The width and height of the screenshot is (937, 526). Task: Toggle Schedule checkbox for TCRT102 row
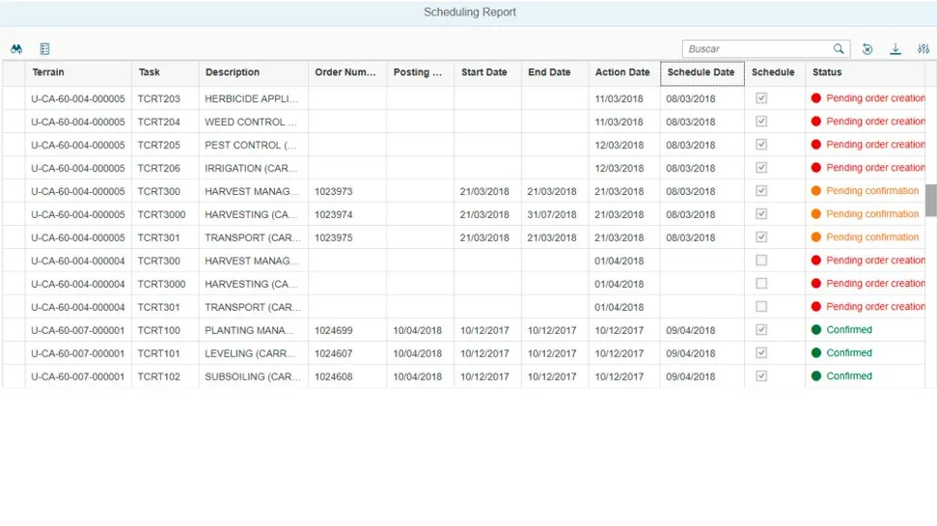(x=761, y=376)
